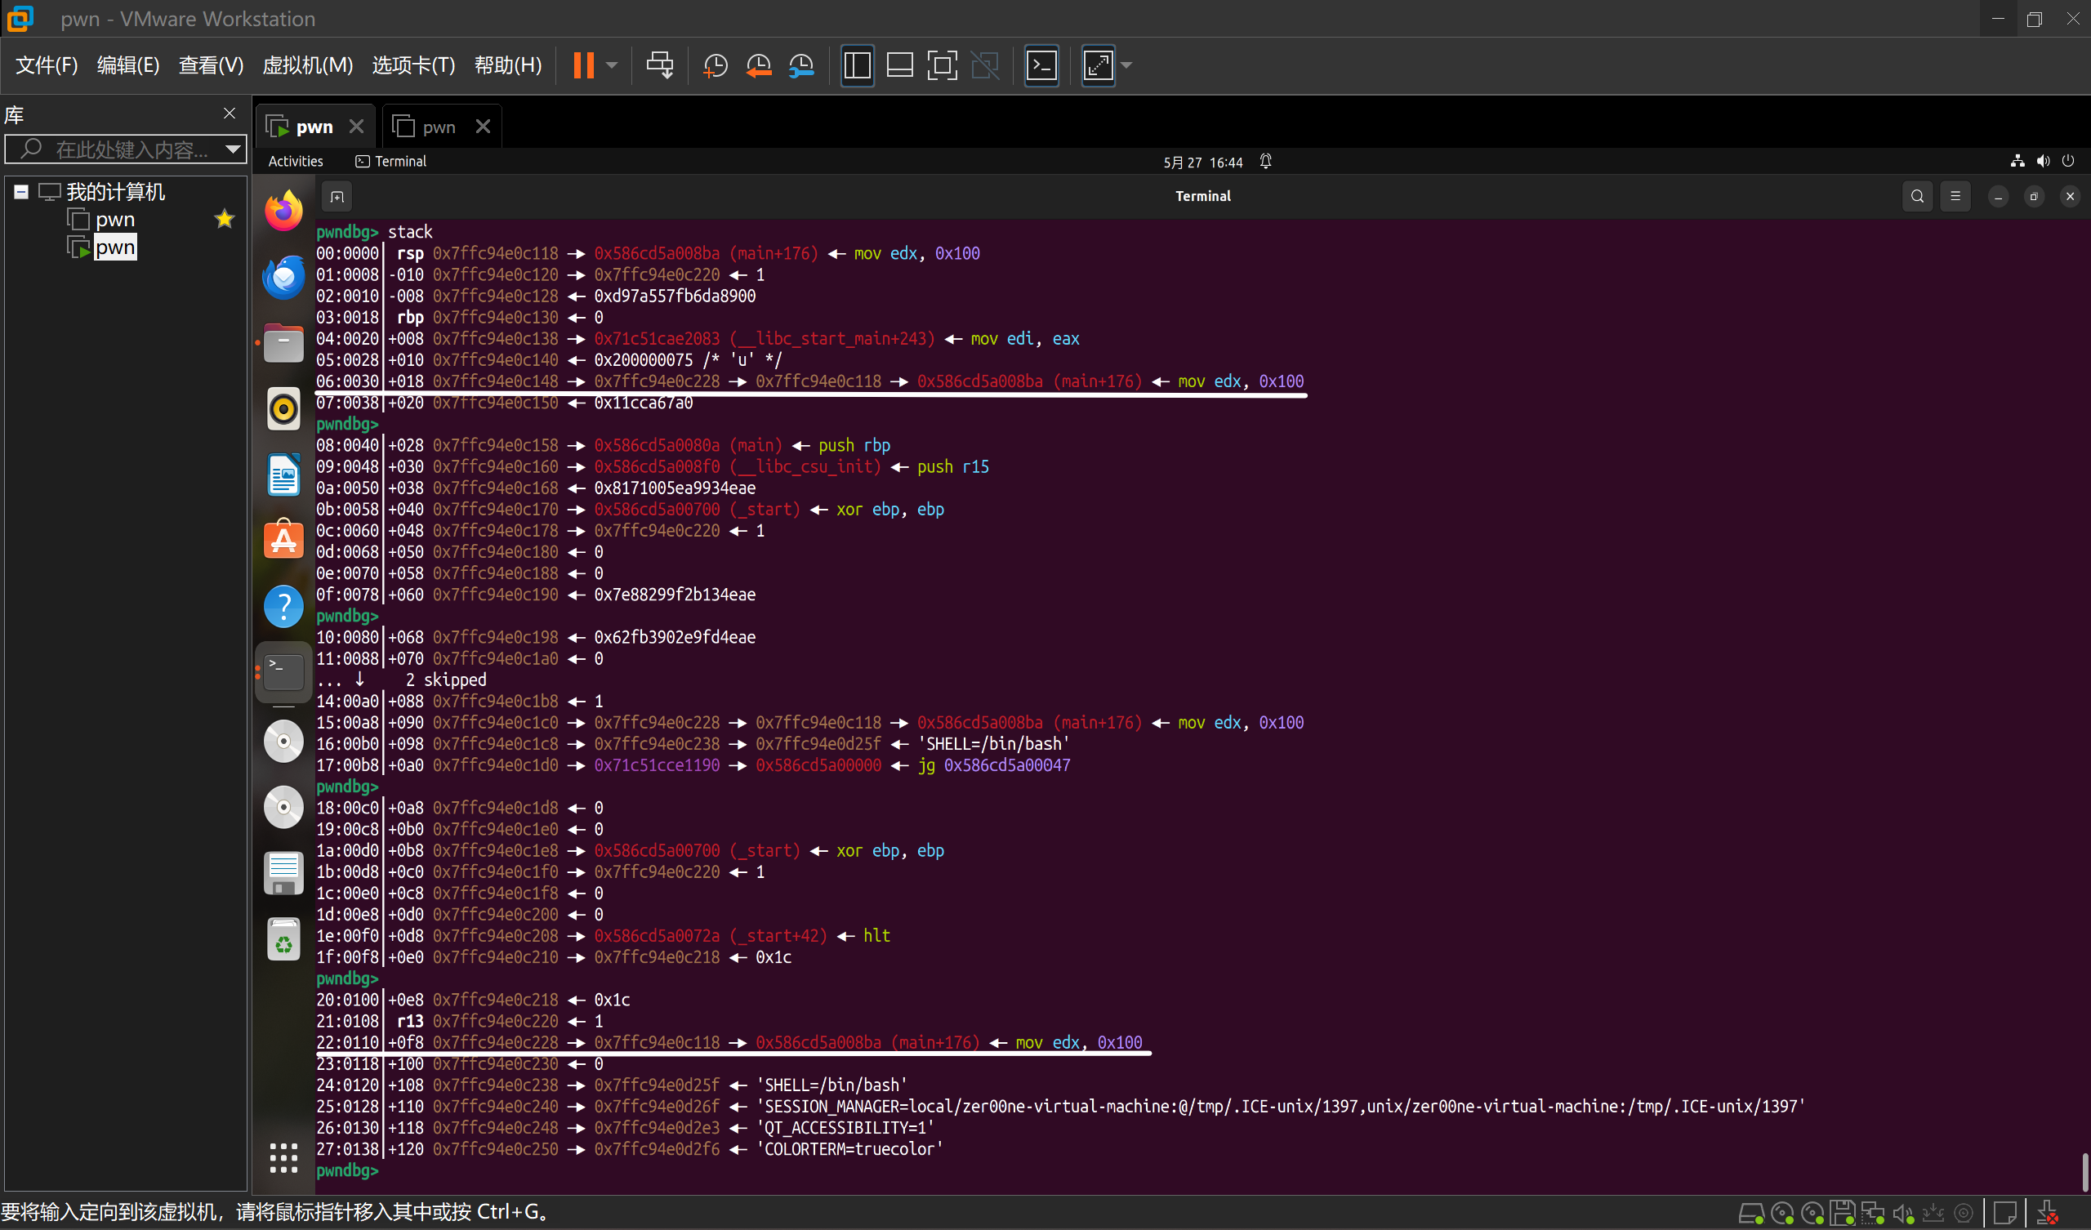Click the Terminal icon in the dock

283,672
